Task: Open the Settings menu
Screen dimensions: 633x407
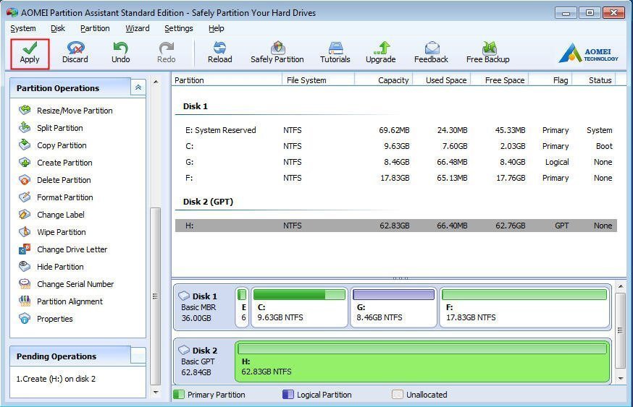Action: (178, 28)
